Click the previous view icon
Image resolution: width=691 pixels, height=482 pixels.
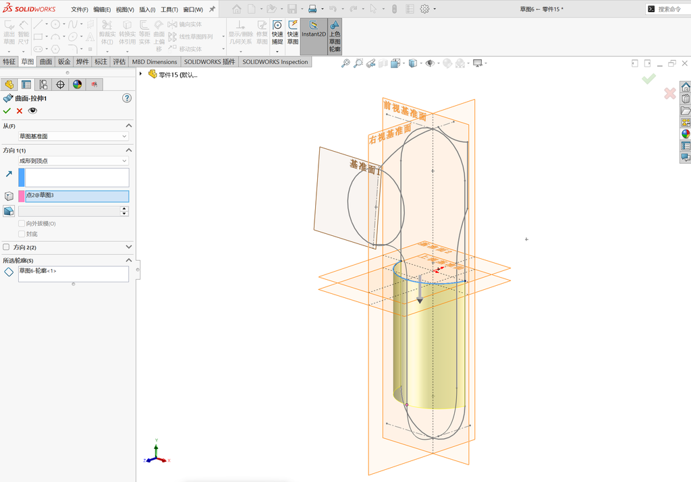(370, 63)
